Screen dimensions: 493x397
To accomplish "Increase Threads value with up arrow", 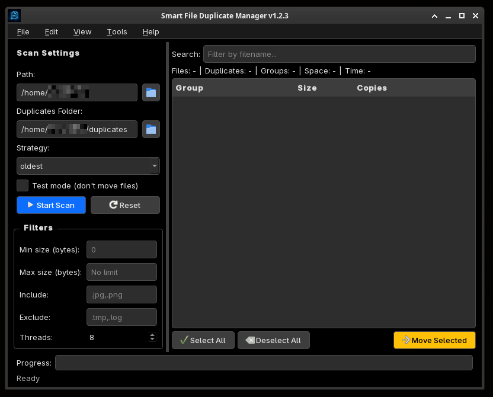I will 152,335.
